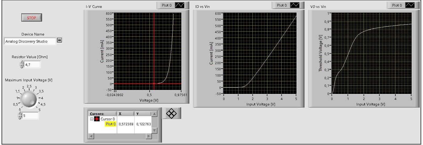The image size is (423, 145).
Task: Open VD vs Vin plot style icon
Action: pyautogui.click(x=410, y=5)
